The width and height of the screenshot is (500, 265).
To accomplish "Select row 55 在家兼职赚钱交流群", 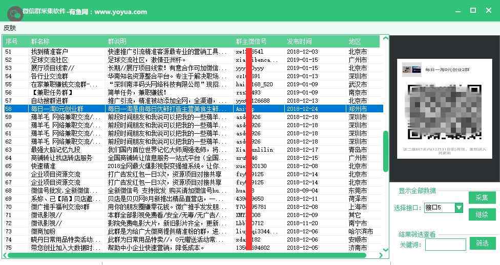I will 55,84.
